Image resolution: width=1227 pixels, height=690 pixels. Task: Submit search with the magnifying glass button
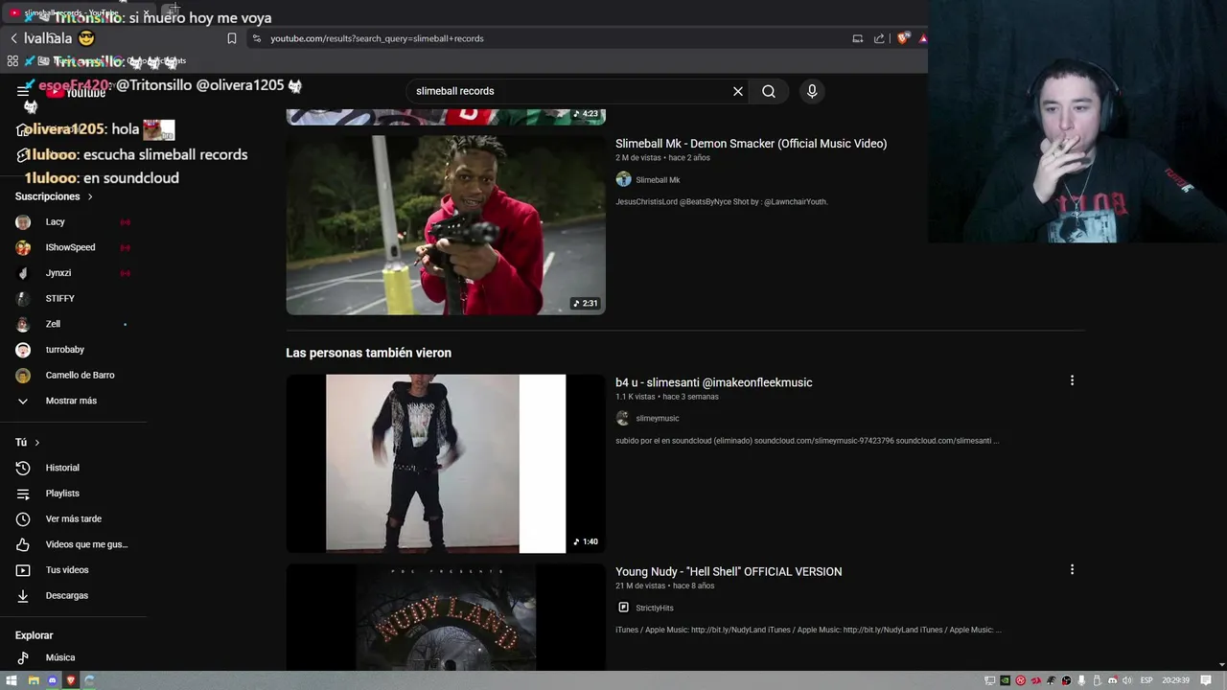[769, 91]
